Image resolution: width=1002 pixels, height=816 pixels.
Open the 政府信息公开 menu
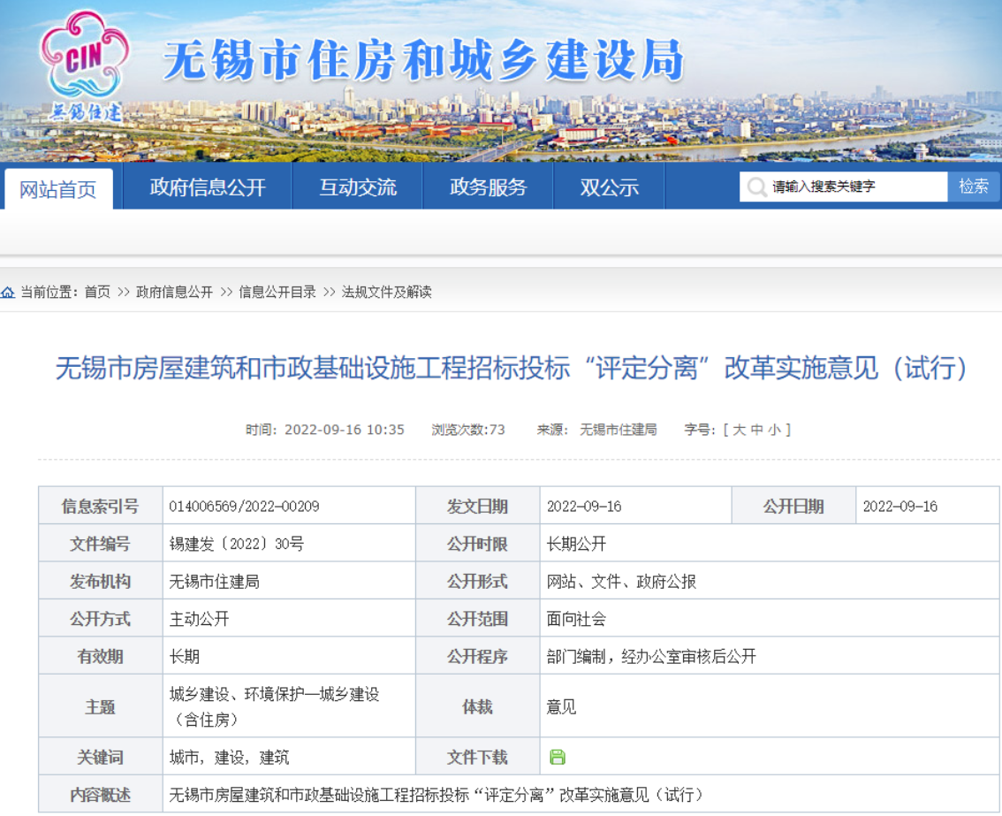tap(208, 187)
